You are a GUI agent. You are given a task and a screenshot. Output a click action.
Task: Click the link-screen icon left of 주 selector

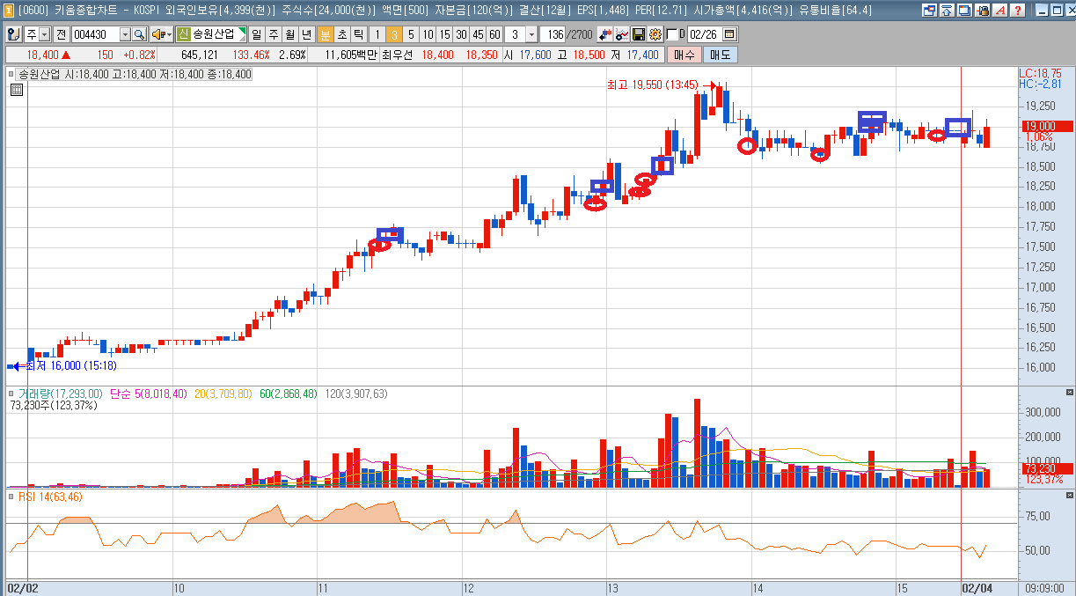(13, 34)
